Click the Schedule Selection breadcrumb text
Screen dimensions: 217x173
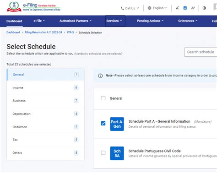point(90,32)
